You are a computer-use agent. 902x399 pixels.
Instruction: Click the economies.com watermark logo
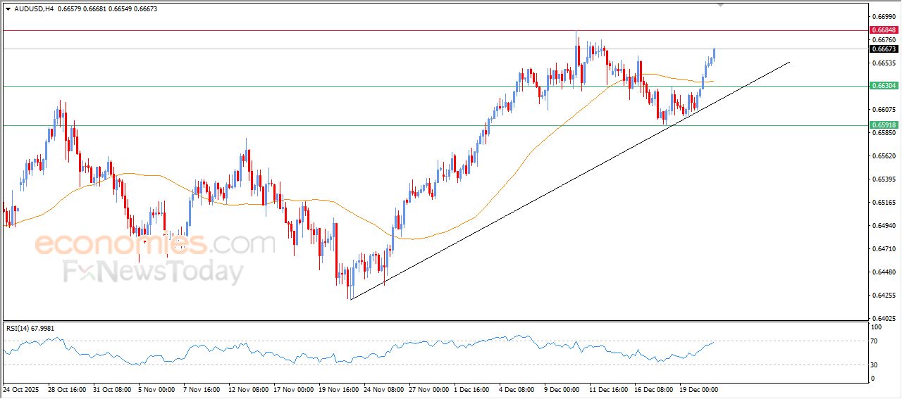[x=154, y=244]
